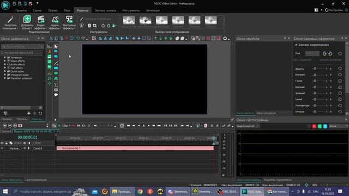Click the move-up green arrow in toolbar
Image resolution: width=349 pixels, height=196 pixels.
coord(155,39)
